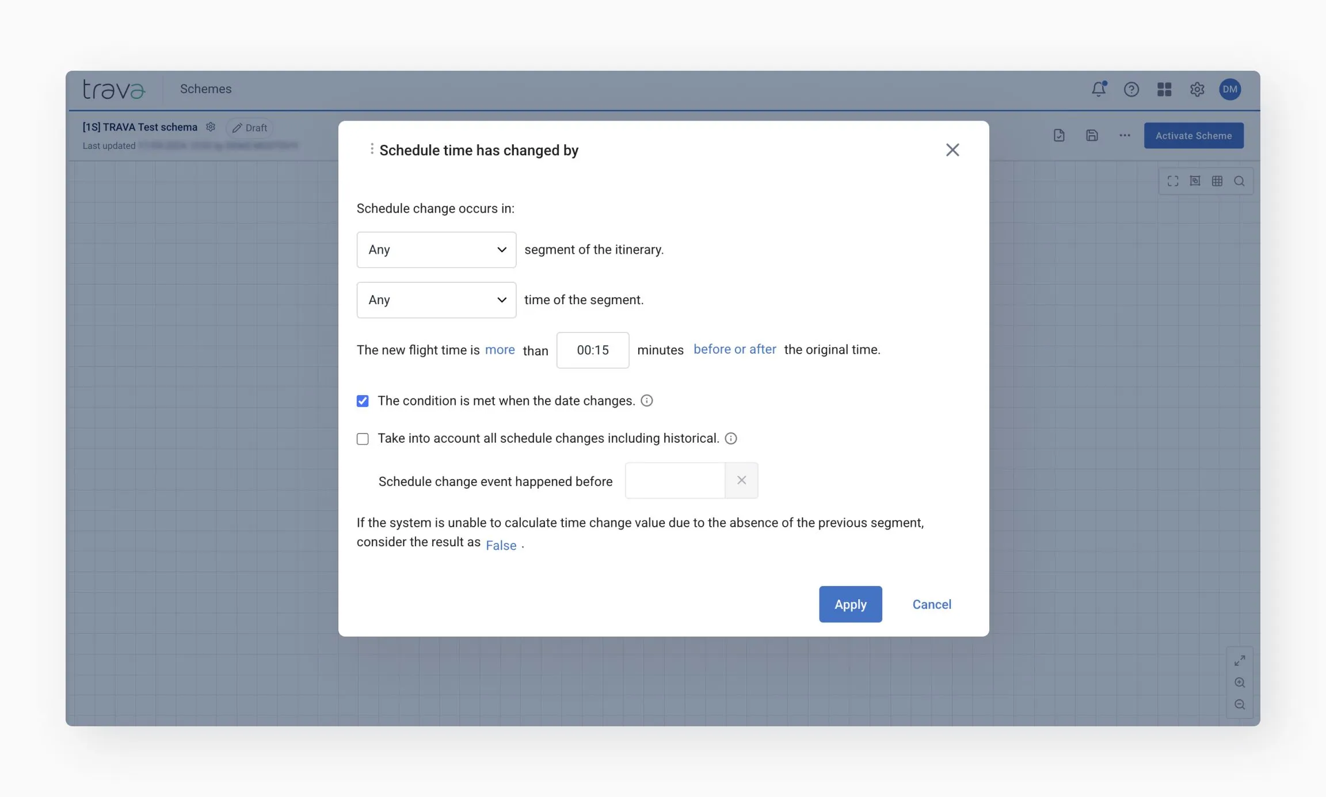
Task: Click the 00:15 minutes input field
Action: pos(592,350)
